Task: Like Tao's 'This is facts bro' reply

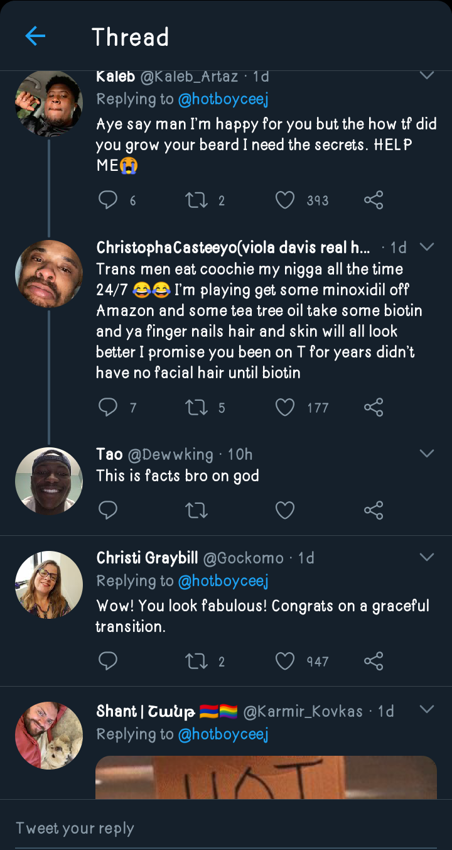Action: (285, 509)
